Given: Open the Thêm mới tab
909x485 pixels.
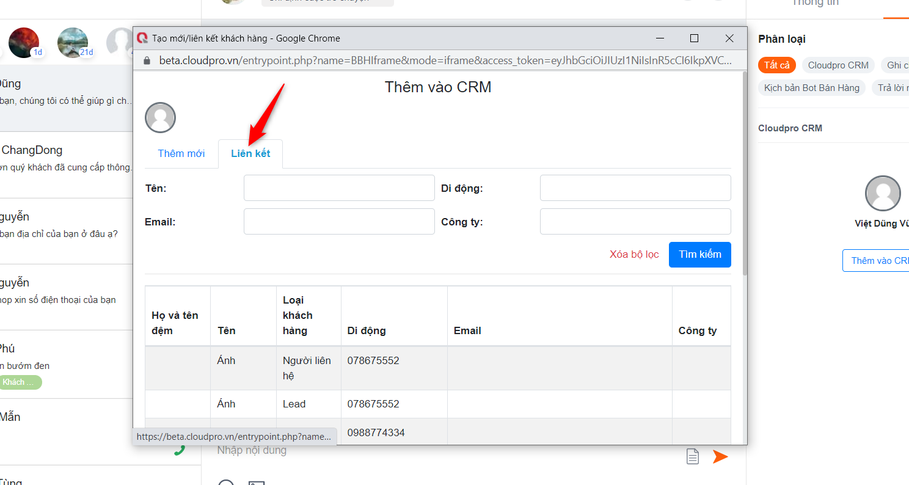Looking at the screenshot, I should click(181, 153).
